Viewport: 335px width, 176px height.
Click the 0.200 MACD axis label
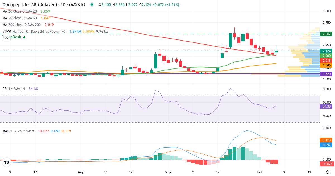pos(327,128)
